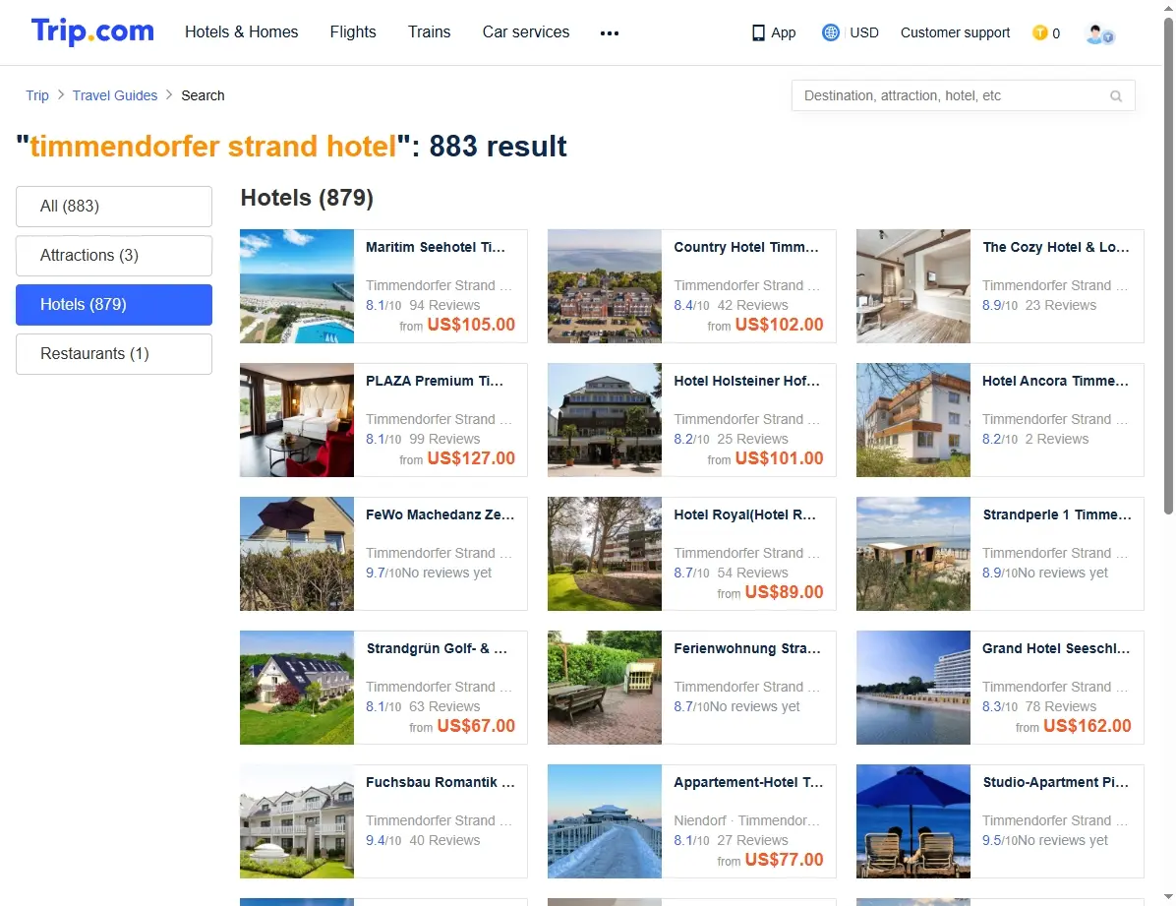Select All (883) filter tab
1176x906 pixels.
pyautogui.click(x=114, y=207)
